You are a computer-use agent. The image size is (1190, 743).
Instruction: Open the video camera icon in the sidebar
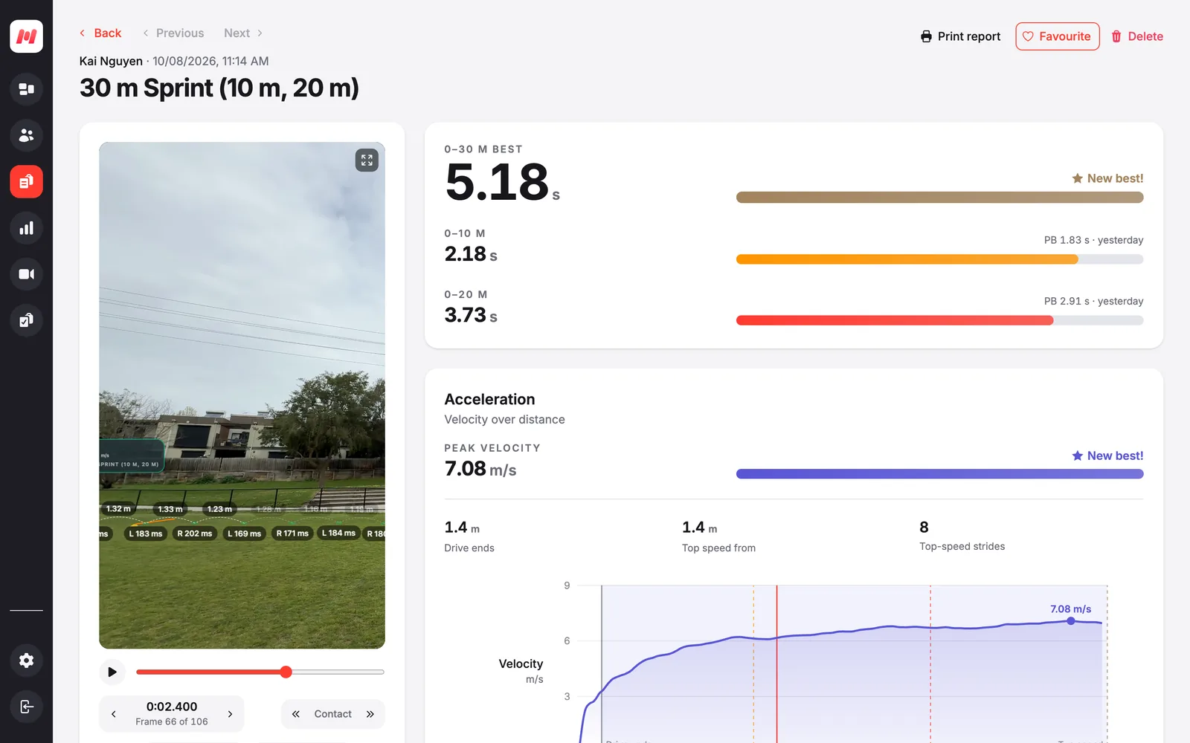[x=26, y=274]
